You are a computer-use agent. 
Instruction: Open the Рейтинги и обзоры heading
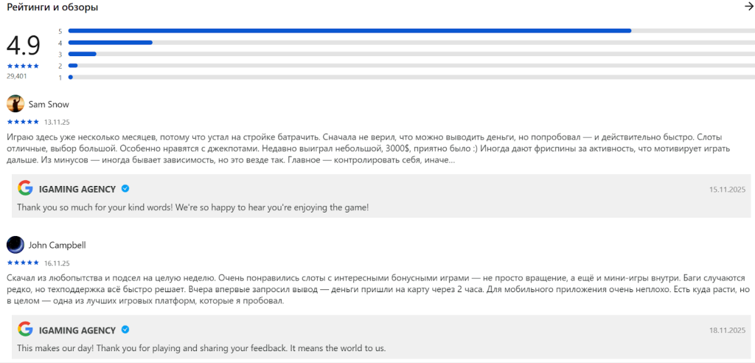[52, 7]
